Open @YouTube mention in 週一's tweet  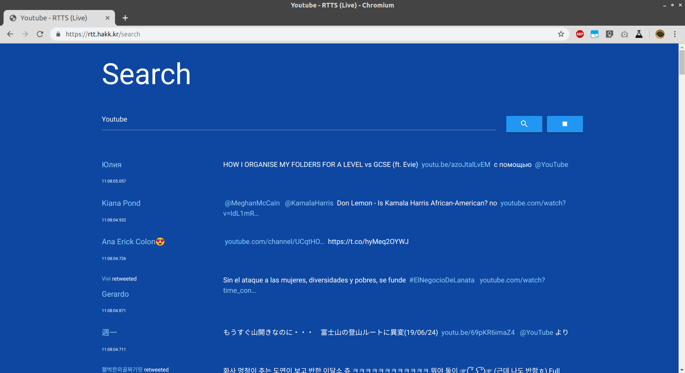point(536,332)
